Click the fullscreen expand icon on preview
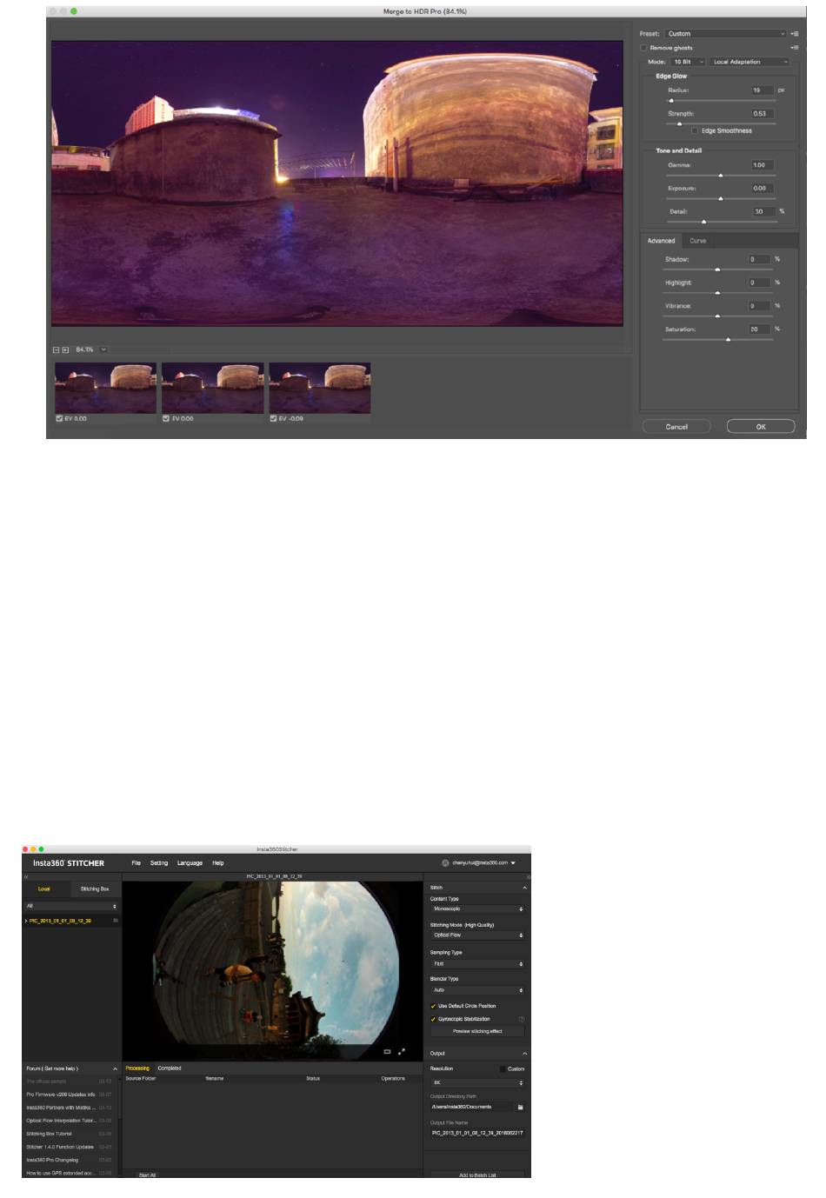Image resolution: width=826 pixels, height=1198 pixels. tap(402, 1052)
